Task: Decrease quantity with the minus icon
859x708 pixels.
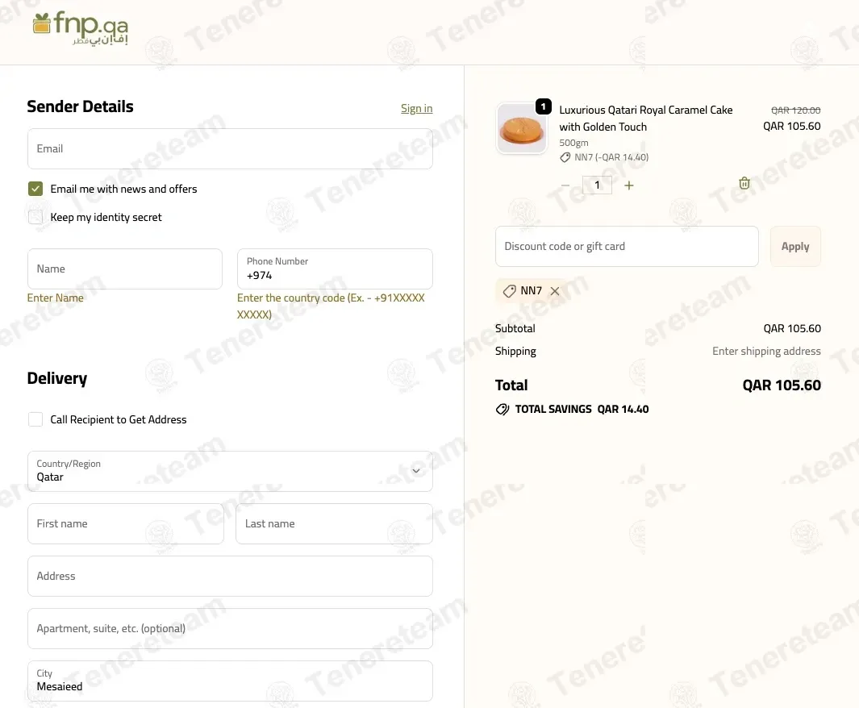Action: click(565, 185)
